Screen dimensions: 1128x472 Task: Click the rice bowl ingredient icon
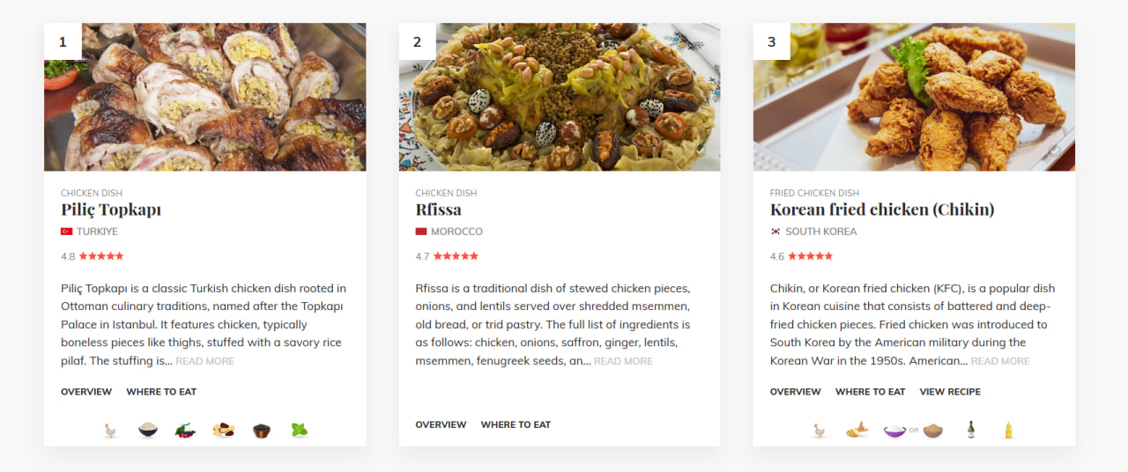(x=148, y=431)
